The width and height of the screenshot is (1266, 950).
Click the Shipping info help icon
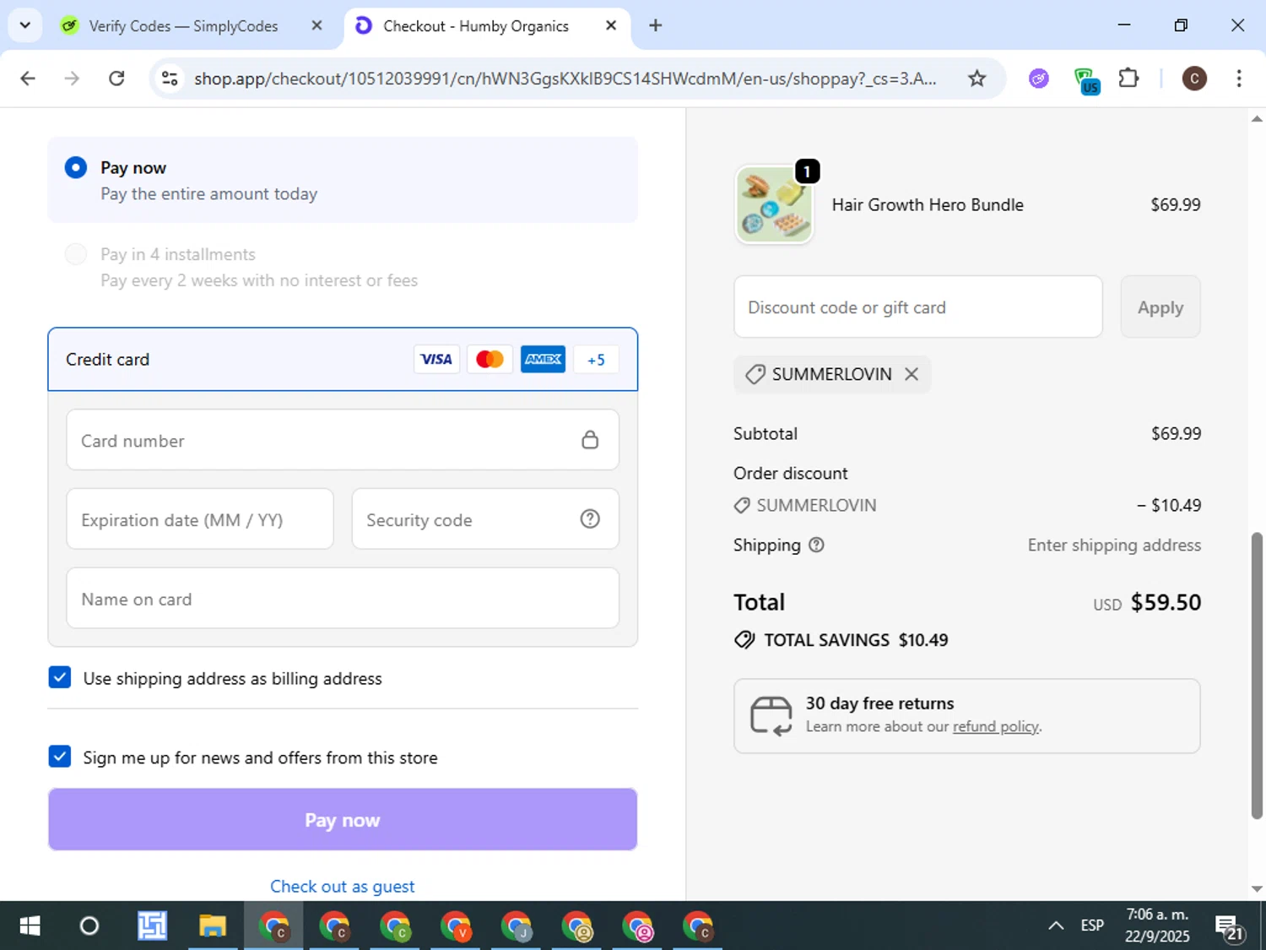point(816,545)
